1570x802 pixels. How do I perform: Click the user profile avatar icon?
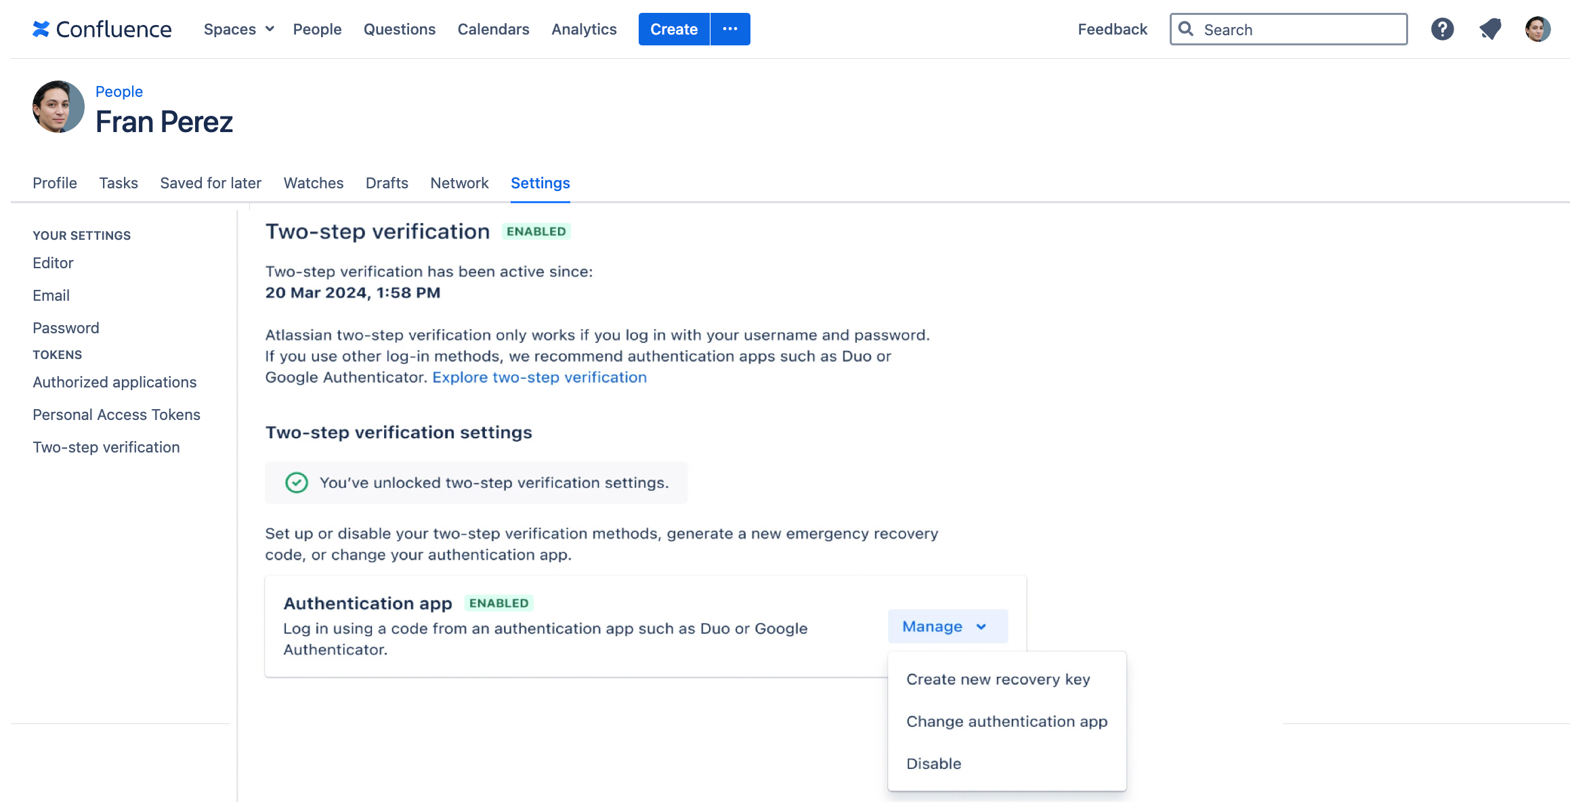(1537, 28)
